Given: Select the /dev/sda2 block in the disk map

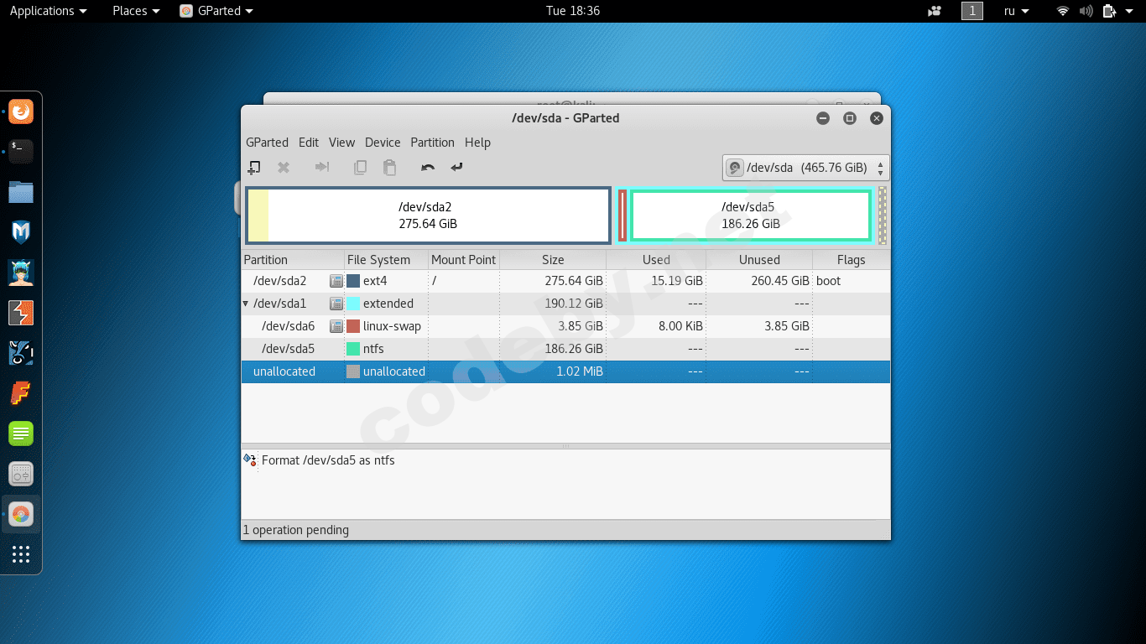Looking at the screenshot, I should (x=428, y=216).
